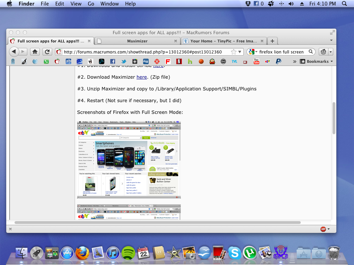354x265 pixels.
Task: Switch to Your Home - TinyPic tab
Action: click(x=224, y=41)
